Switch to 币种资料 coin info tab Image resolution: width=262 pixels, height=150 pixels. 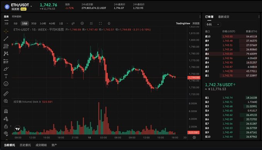click(17, 17)
